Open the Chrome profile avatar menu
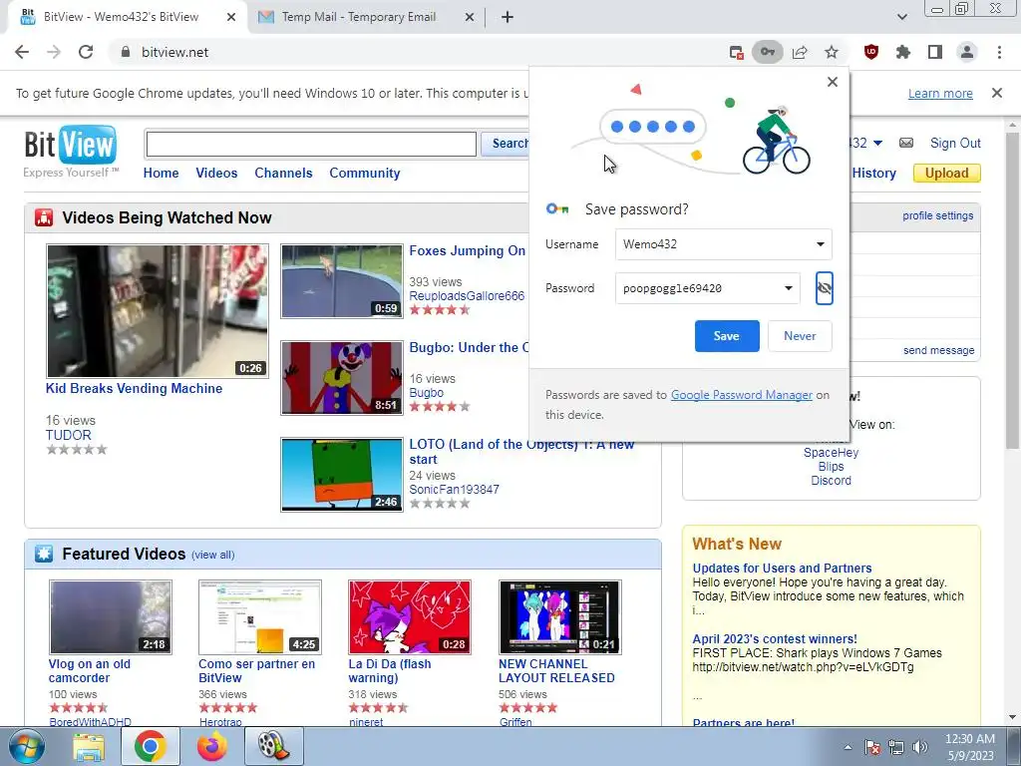This screenshot has width=1021, height=766. [967, 52]
